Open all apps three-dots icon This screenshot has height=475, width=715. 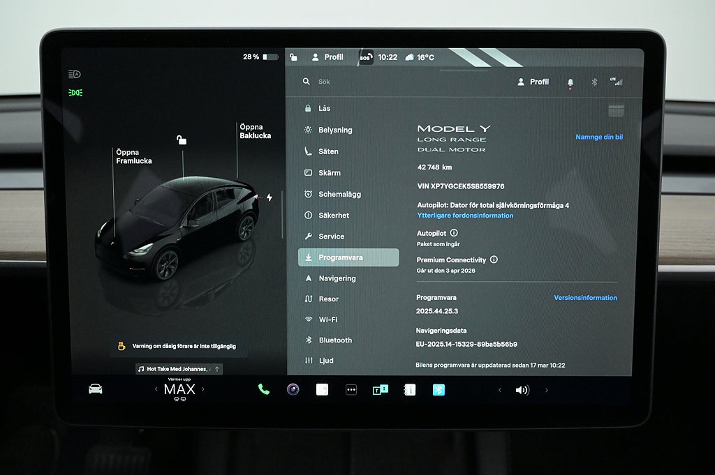click(x=351, y=390)
